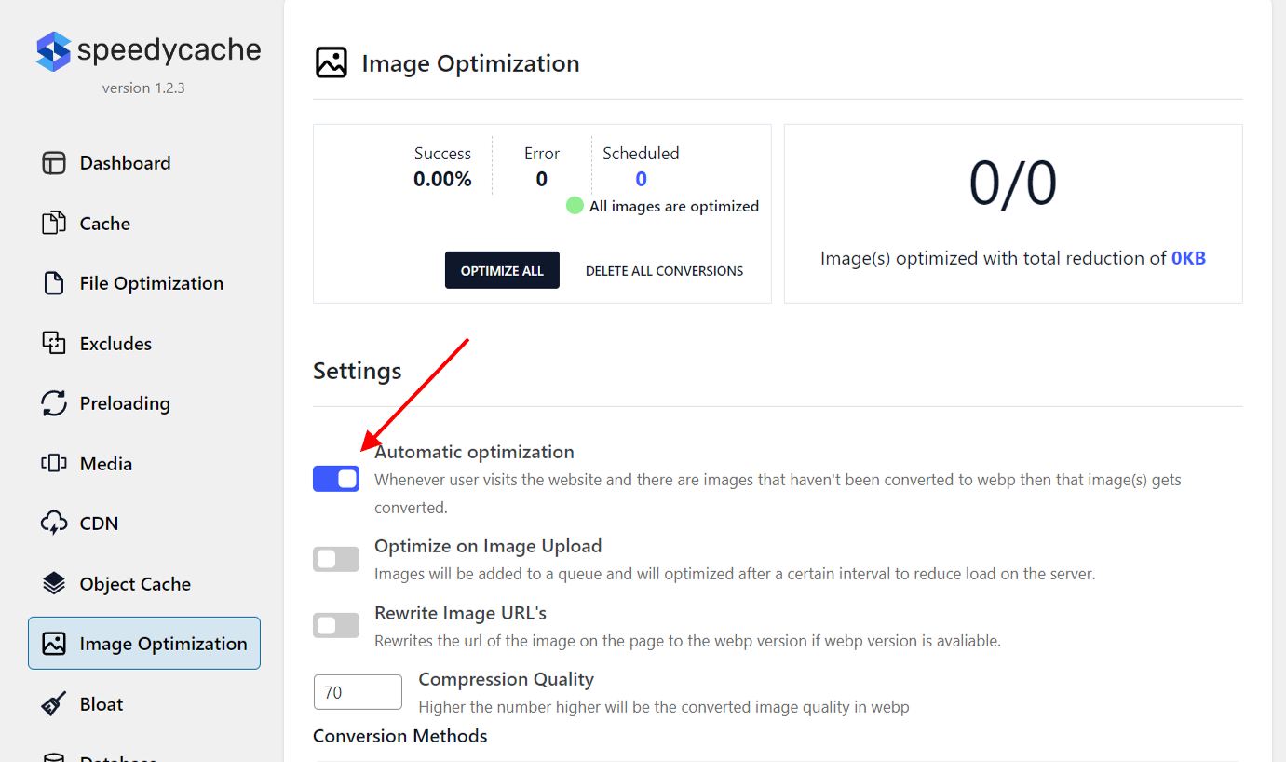Open the Bloat menu item
The height and width of the screenshot is (762, 1286).
click(x=144, y=704)
